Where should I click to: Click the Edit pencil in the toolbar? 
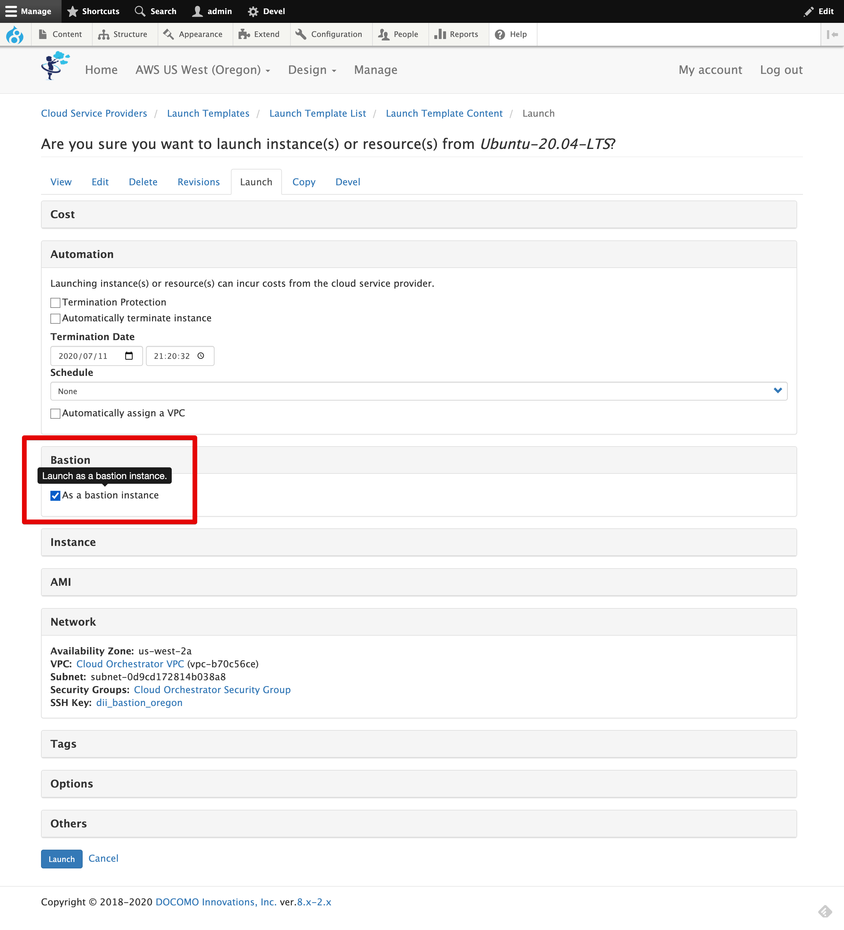click(819, 11)
